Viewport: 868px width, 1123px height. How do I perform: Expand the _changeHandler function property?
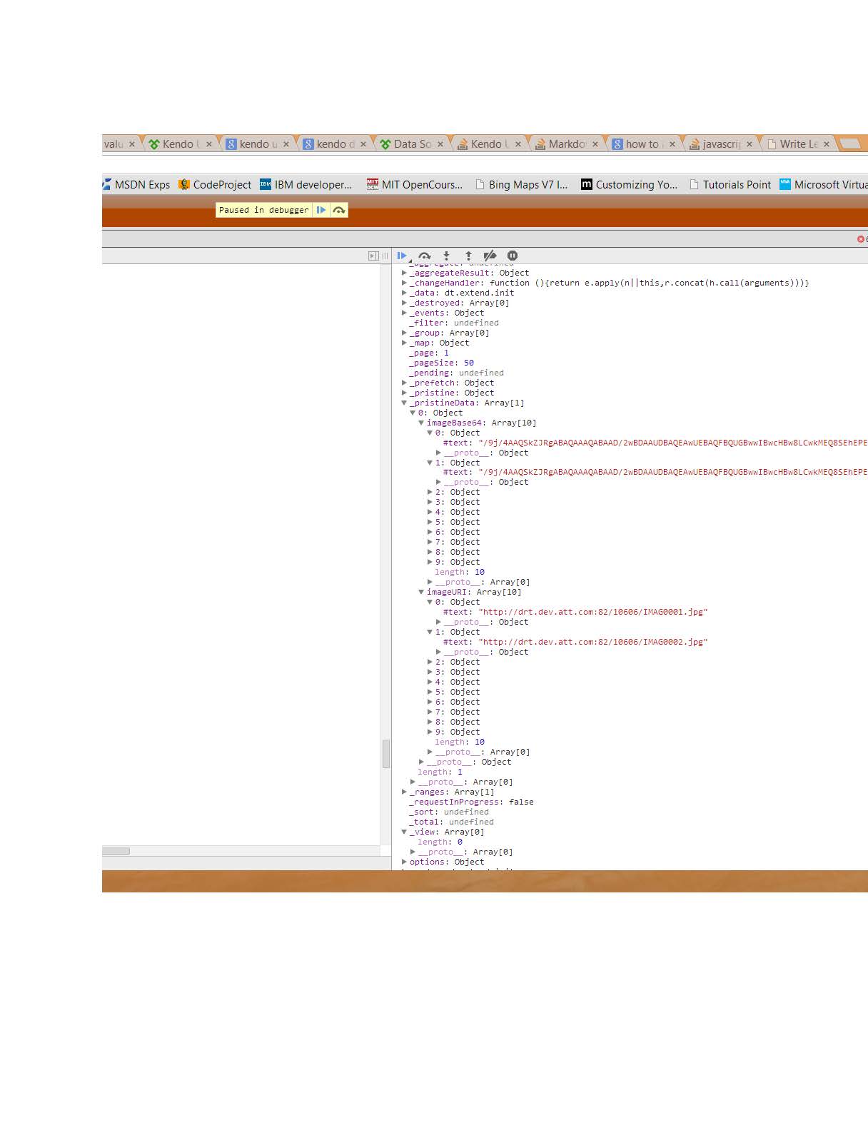[404, 283]
